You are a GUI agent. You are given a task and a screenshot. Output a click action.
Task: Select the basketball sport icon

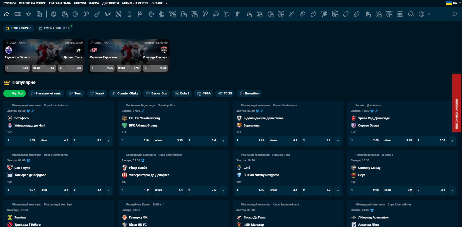coord(75,14)
